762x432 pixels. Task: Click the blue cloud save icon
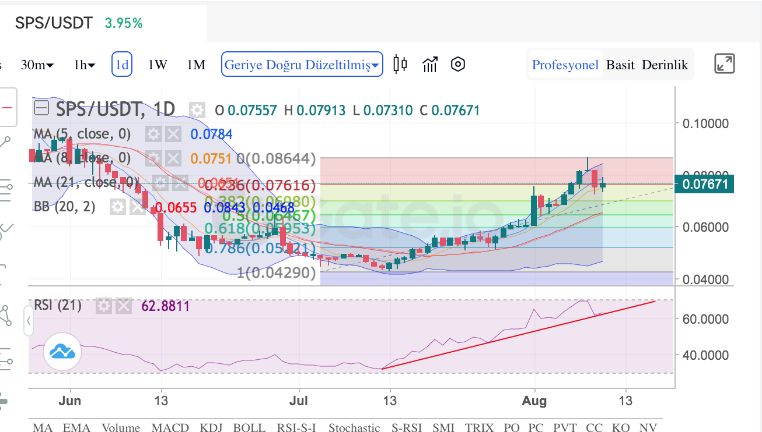click(62, 351)
